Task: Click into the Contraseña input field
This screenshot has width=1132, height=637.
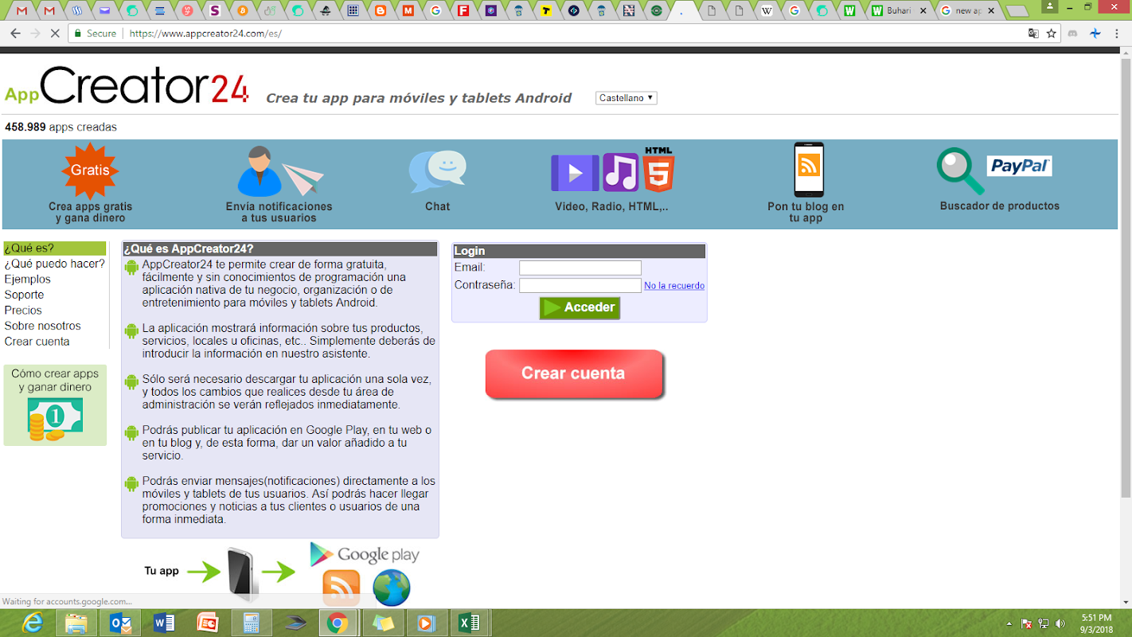Action: pyautogui.click(x=580, y=285)
